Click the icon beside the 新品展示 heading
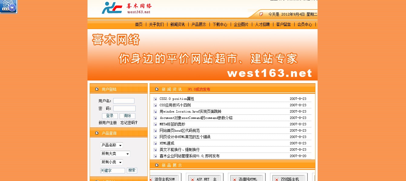This screenshot has width=406, height=181. (x=157, y=165)
